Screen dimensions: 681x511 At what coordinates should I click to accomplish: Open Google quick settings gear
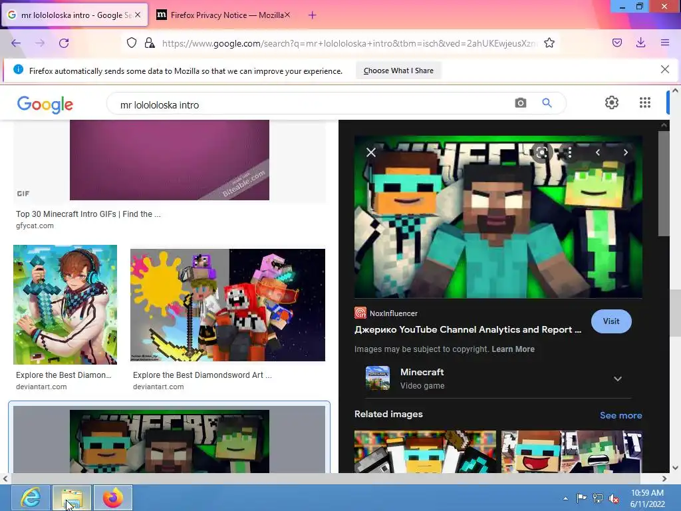click(612, 102)
